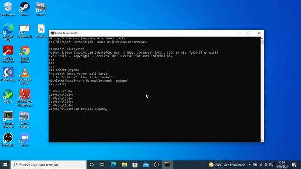The height and width of the screenshot is (169, 301).
Task: Select the WinTV Advanced desktop shortcut
Action: (24, 120)
